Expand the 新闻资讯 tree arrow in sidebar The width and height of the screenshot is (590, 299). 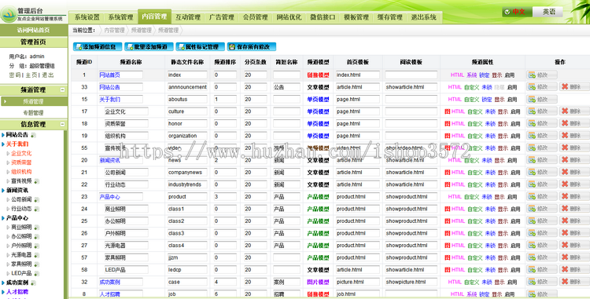click(3, 191)
